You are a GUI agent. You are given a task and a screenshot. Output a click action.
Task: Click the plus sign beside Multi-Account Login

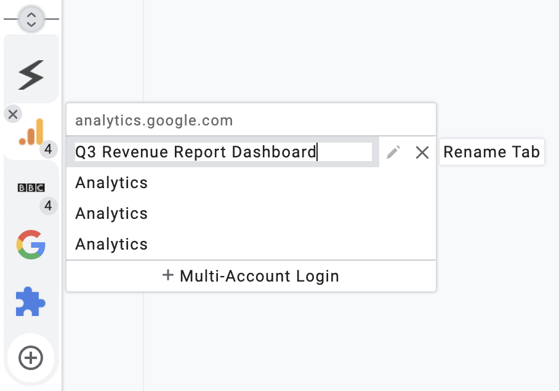pos(167,275)
